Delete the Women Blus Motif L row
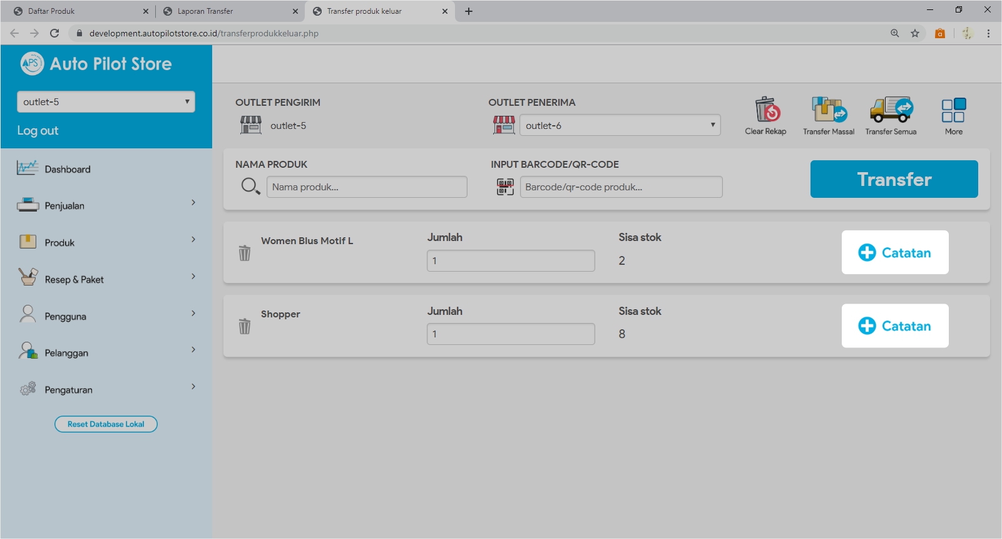Screen dimensions: 1002x539 [245, 253]
